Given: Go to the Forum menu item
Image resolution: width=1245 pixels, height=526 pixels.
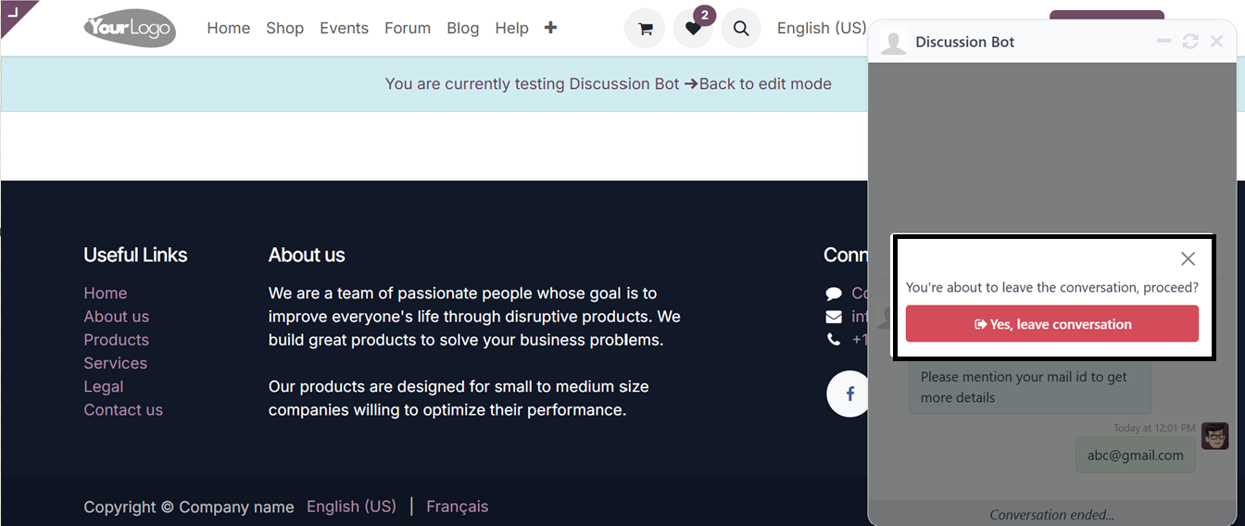Looking at the screenshot, I should click(x=408, y=28).
